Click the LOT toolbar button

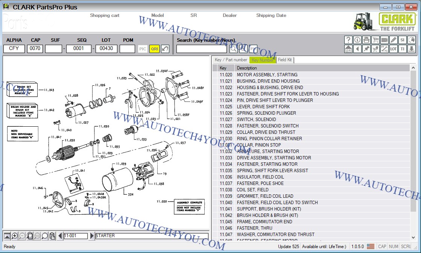[x=394, y=49]
